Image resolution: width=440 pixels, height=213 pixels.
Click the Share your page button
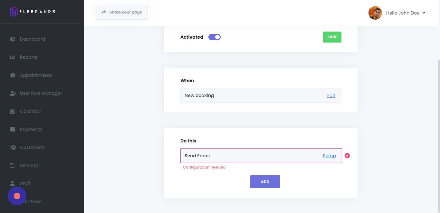coord(122,12)
